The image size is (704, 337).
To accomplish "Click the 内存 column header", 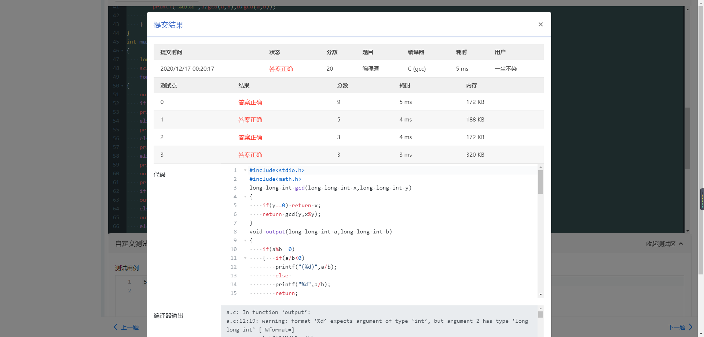I will coord(472,86).
